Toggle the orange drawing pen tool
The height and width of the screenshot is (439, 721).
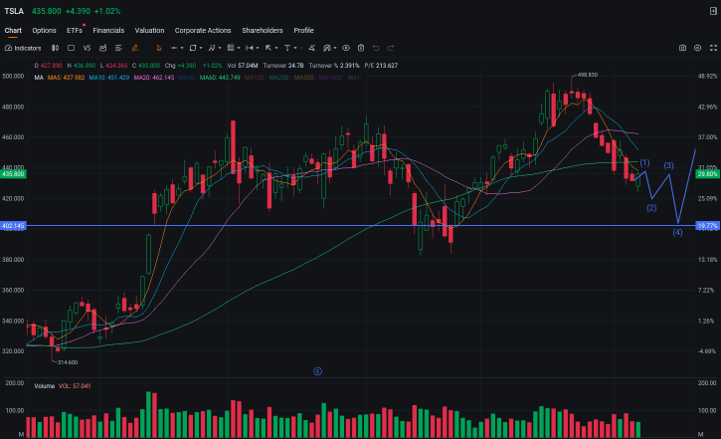(x=134, y=48)
